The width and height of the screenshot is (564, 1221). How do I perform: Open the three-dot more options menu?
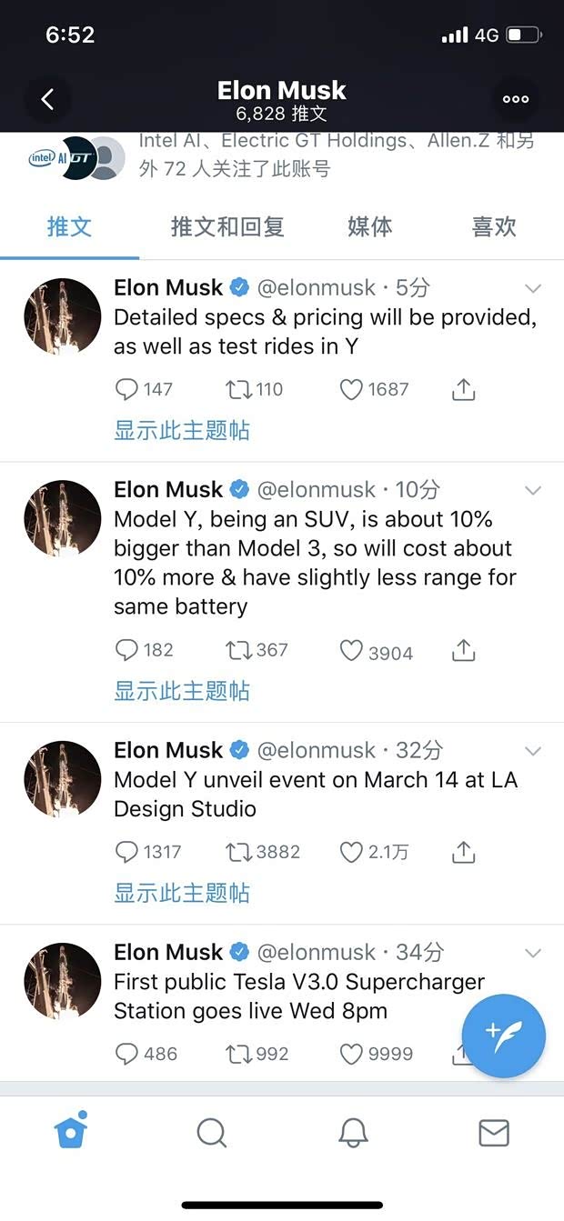515,99
